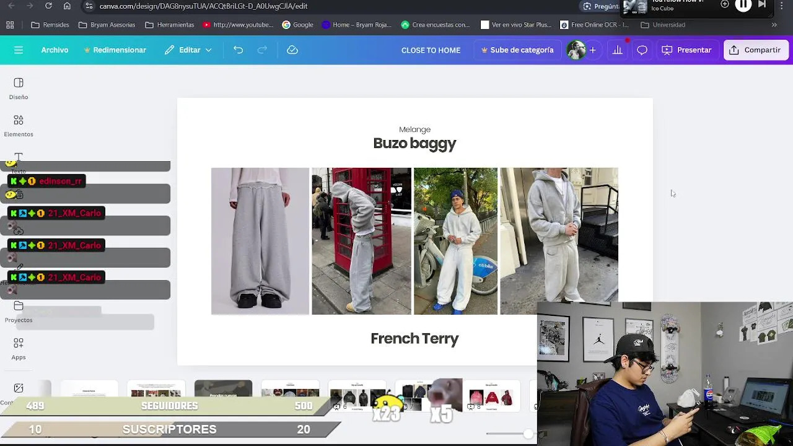Click Sube de categoría upgrade button
Viewport: 793px width, 446px height.
517,50
